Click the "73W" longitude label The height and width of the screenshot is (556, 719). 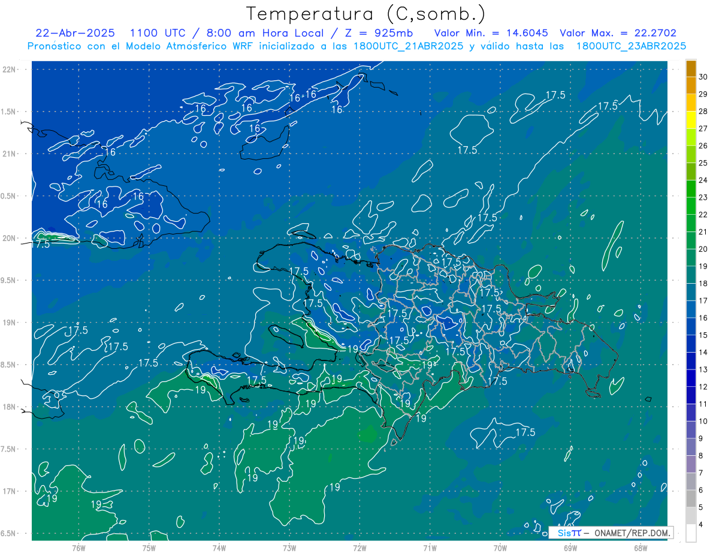(x=289, y=548)
